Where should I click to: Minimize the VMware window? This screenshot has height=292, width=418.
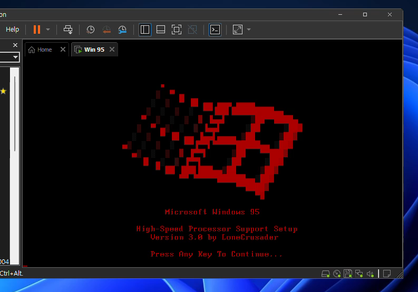[340, 14]
